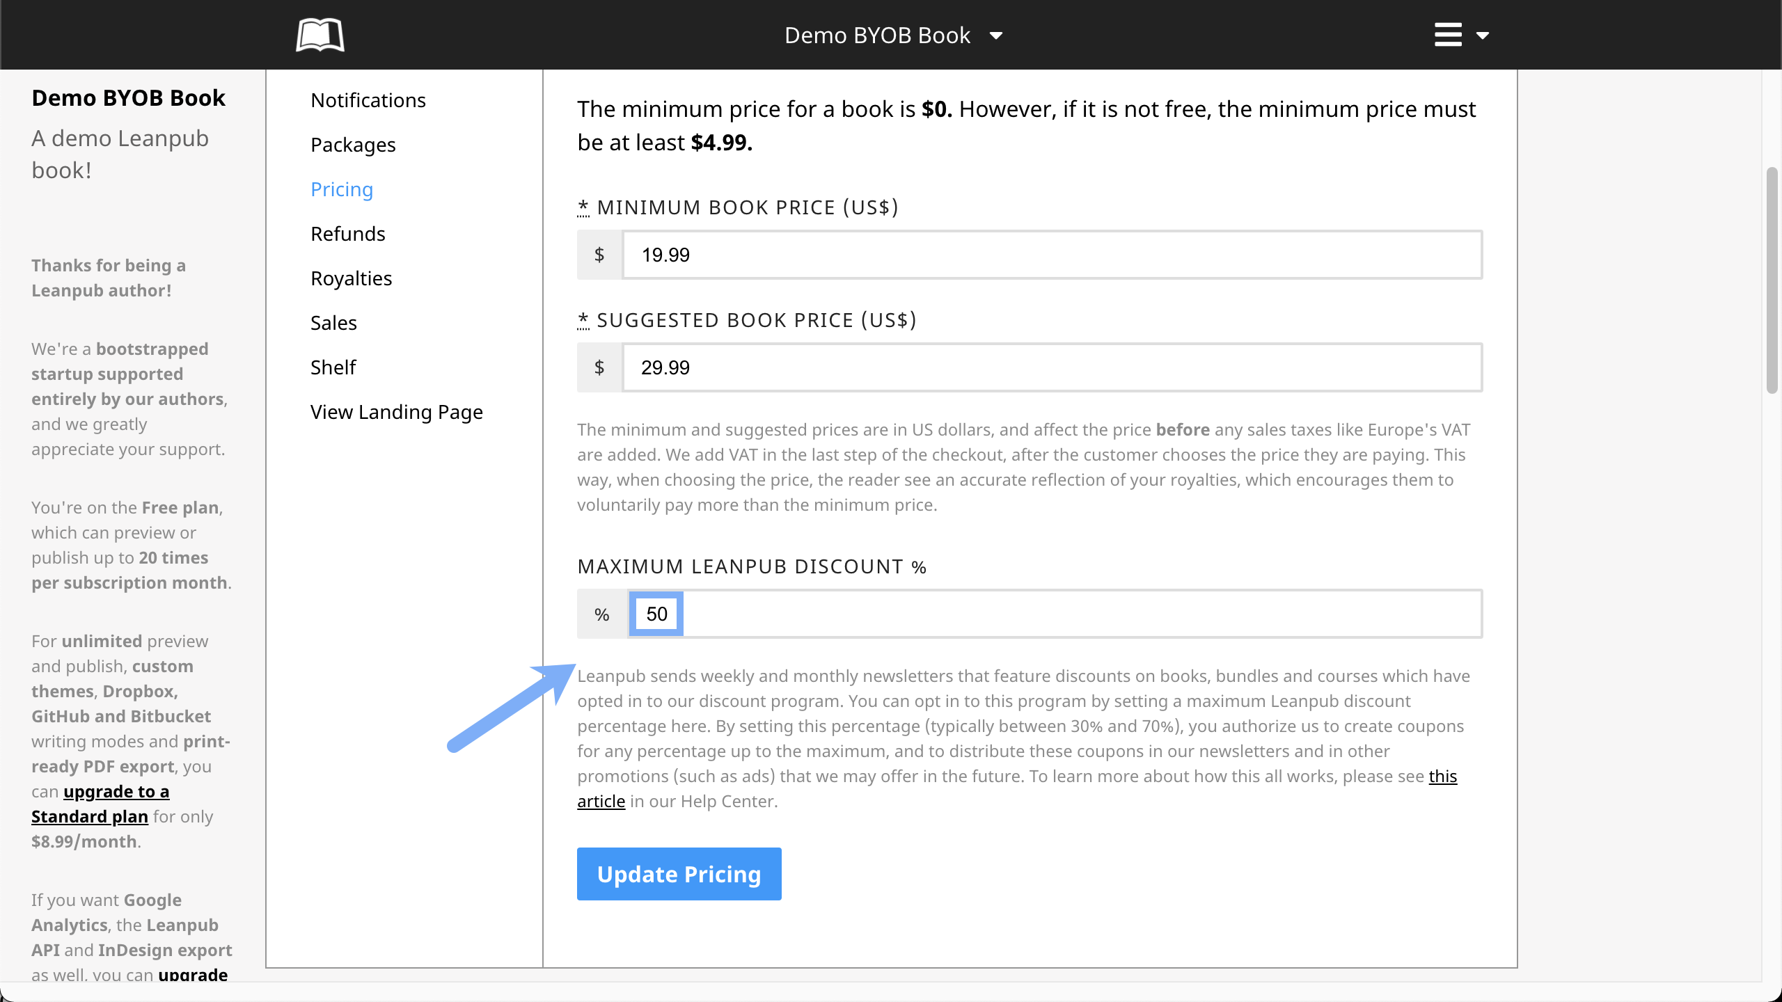
Task: Click into the Suggested Book Price field
Action: click(x=1051, y=367)
